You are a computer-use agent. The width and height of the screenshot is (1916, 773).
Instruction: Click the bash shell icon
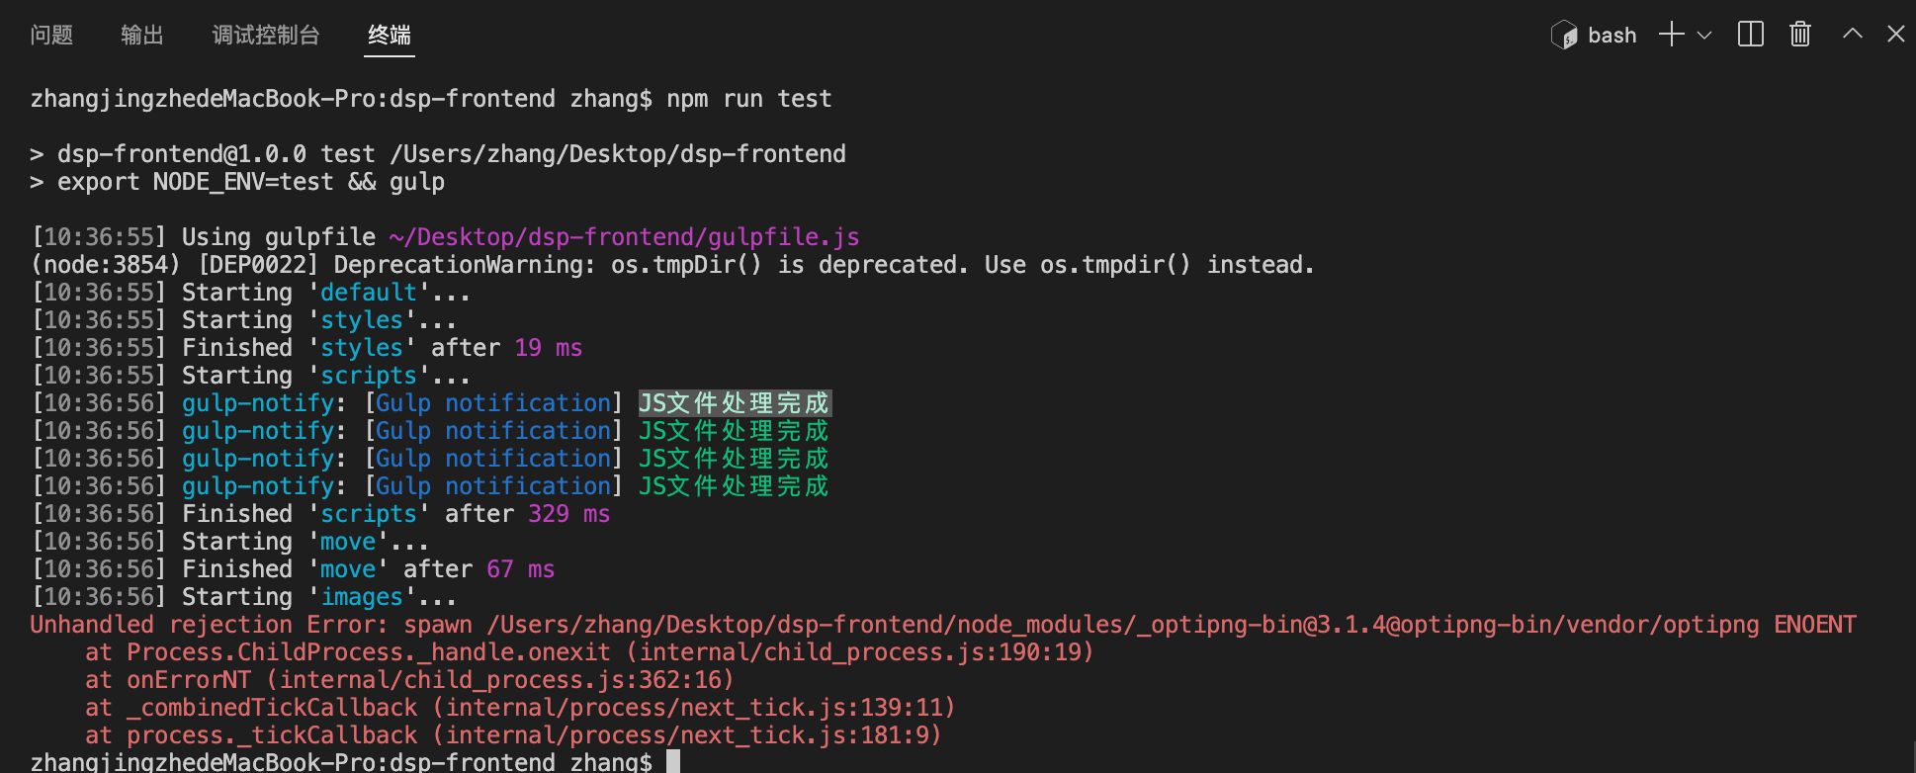click(x=1564, y=36)
